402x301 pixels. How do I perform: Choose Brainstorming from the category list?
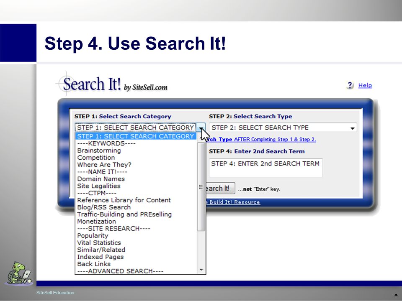coord(99,150)
